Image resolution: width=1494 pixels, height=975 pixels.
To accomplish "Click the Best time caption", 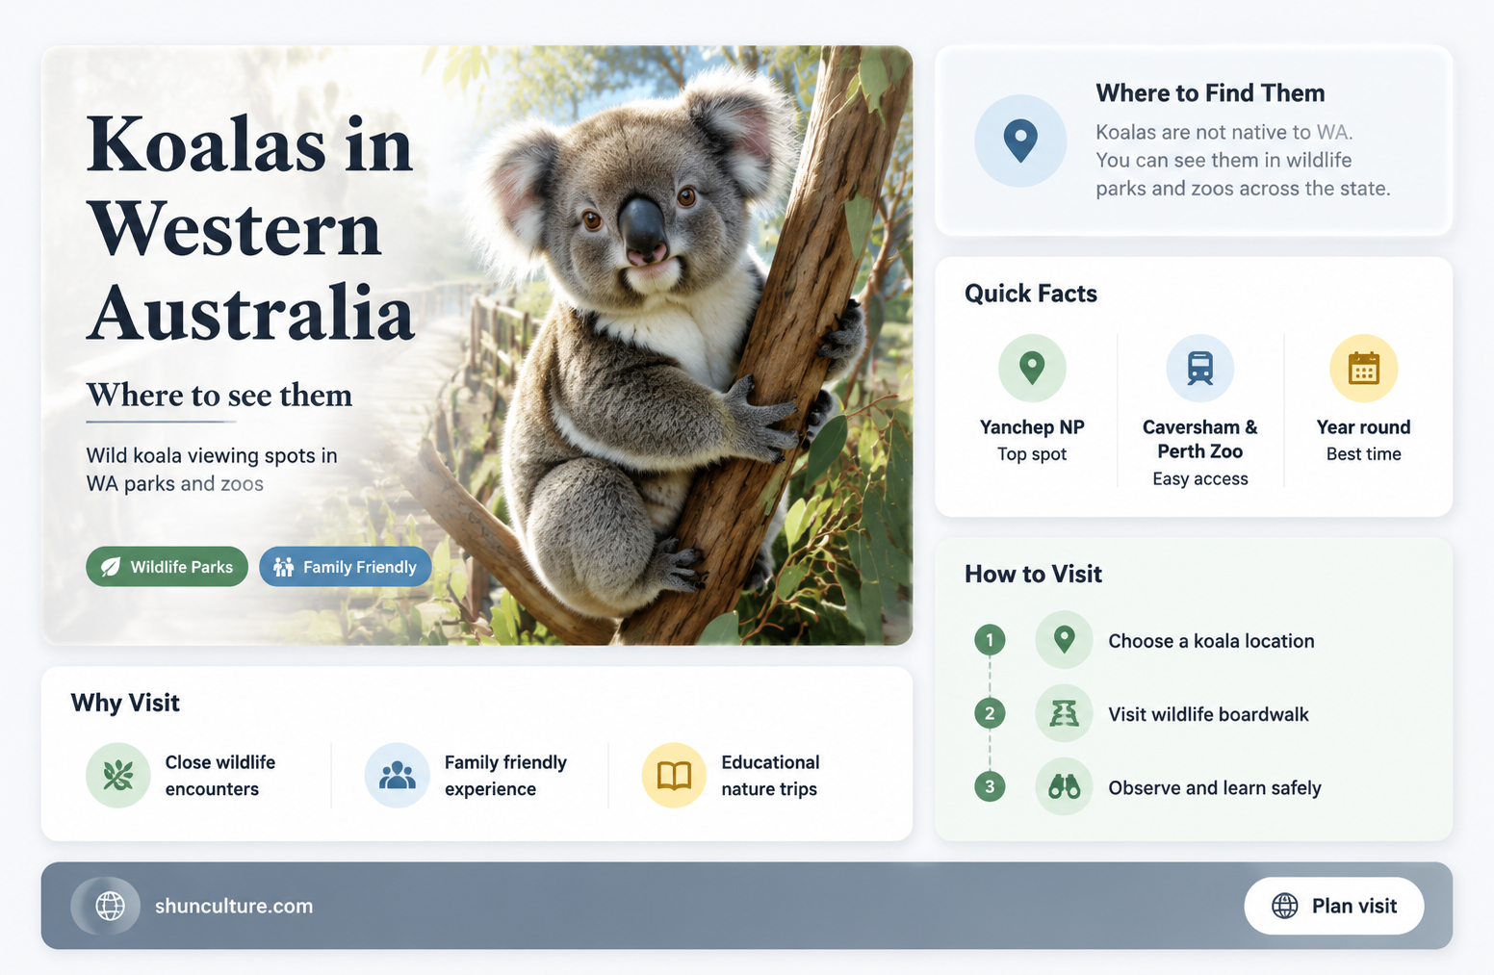I will [x=1363, y=454].
